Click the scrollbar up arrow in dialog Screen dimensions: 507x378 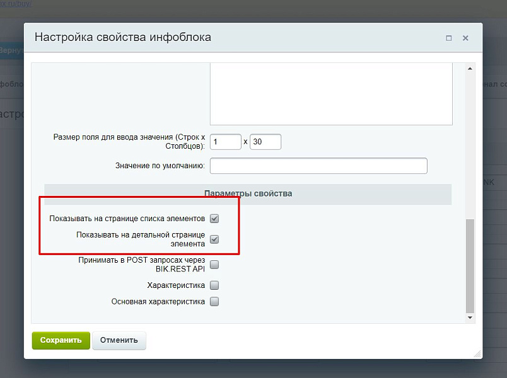click(470, 69)
